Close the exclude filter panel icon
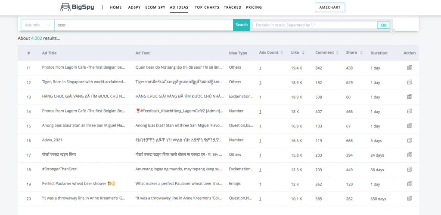441x215 pixels. [393, 31]
